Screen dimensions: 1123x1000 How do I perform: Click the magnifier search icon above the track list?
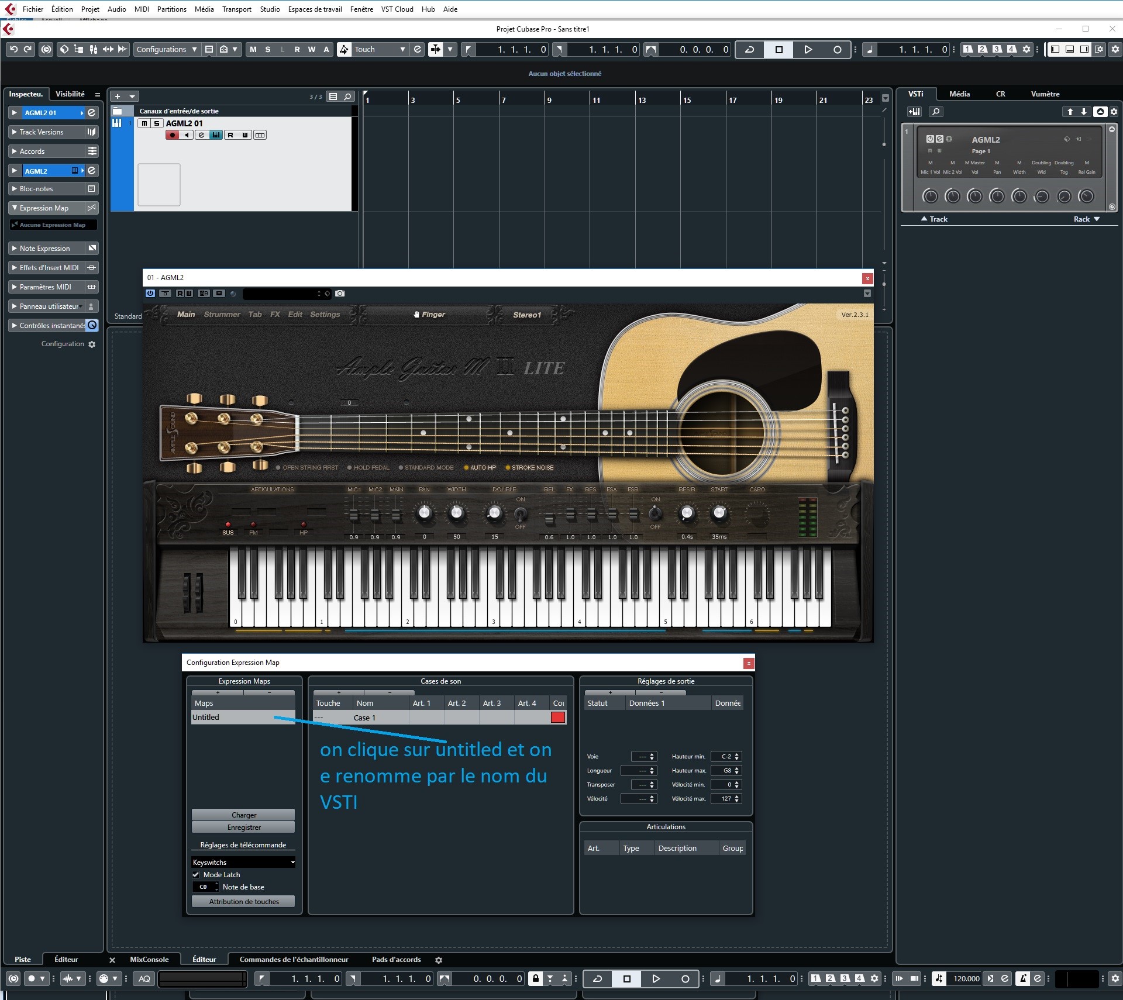(x=346, y=96)
